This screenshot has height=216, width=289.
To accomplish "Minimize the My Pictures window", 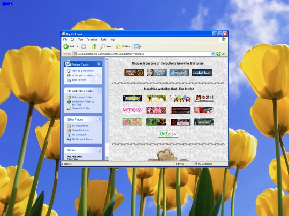I will click(x=215, y=34).
